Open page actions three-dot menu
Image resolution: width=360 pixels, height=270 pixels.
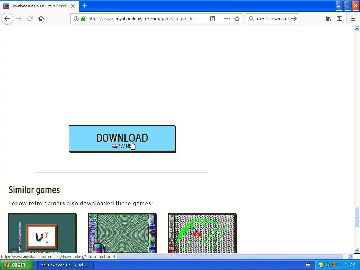pyautogui.click(x=227, y=19)
